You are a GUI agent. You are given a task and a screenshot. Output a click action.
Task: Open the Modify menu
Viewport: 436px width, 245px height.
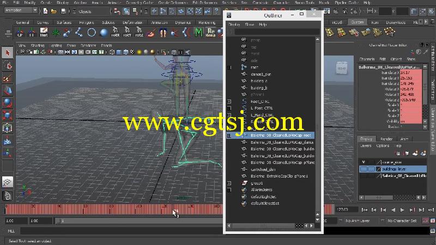[x=30, y=3]
